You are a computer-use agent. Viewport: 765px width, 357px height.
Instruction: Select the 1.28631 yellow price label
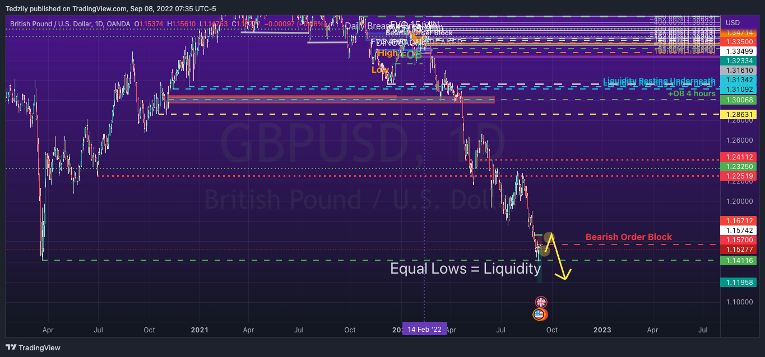point(739,114)
